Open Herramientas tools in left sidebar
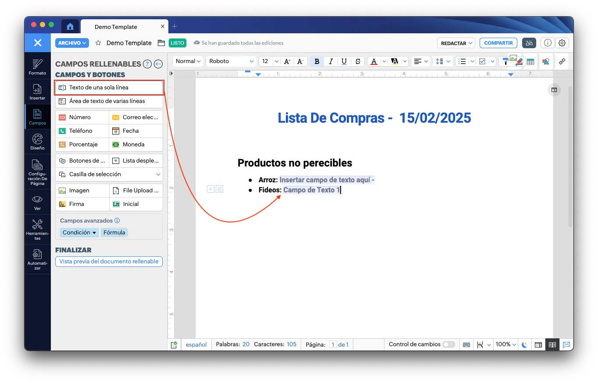598x383 pixels. point(38,229)
